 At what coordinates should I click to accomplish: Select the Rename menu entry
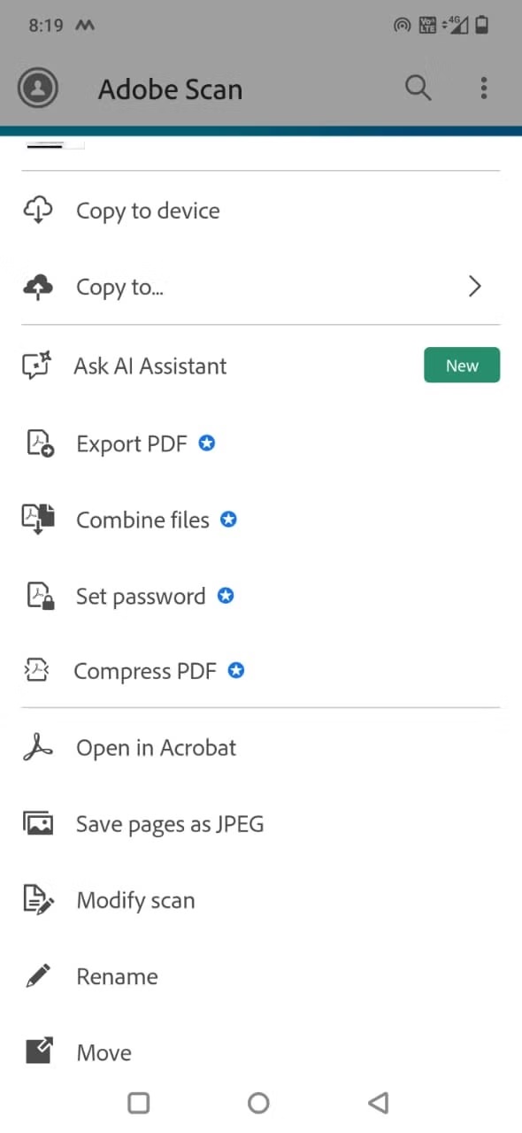pos(261,976)
